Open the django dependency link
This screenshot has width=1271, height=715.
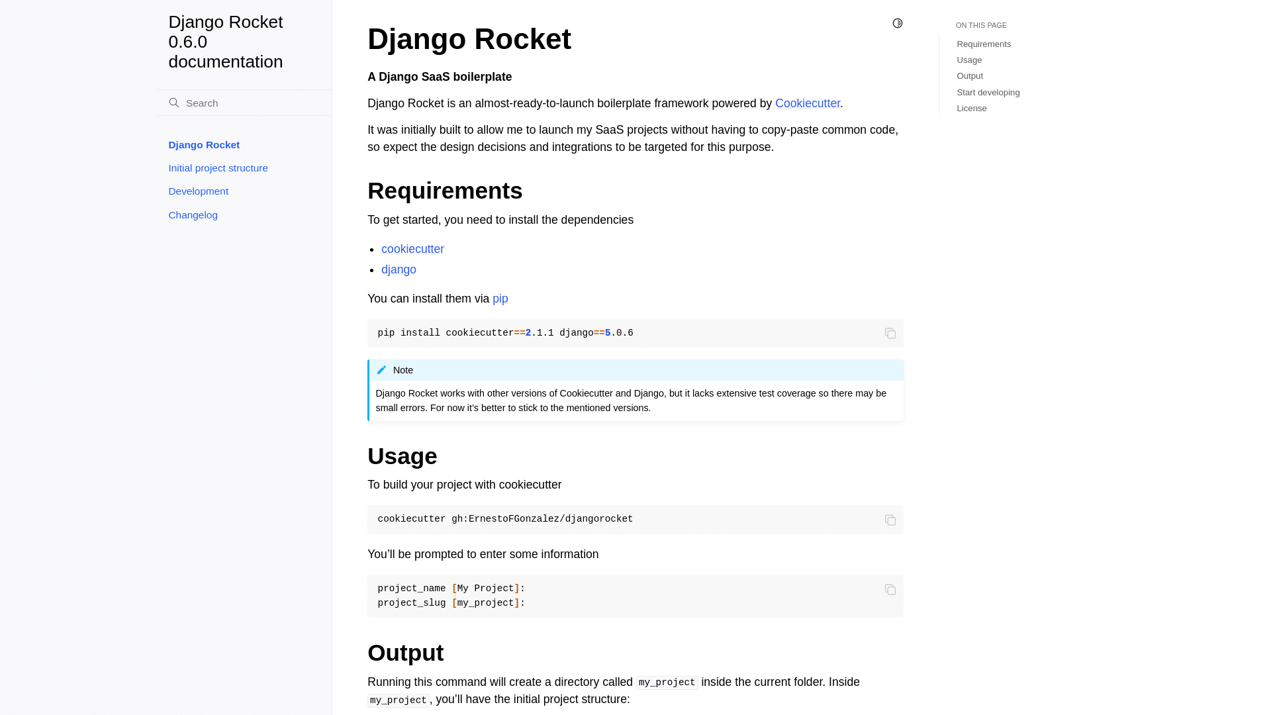[399, 269]
